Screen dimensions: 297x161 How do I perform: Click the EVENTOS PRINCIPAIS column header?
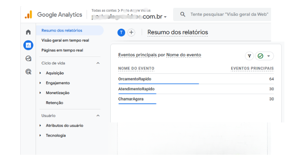click(252, 69)
